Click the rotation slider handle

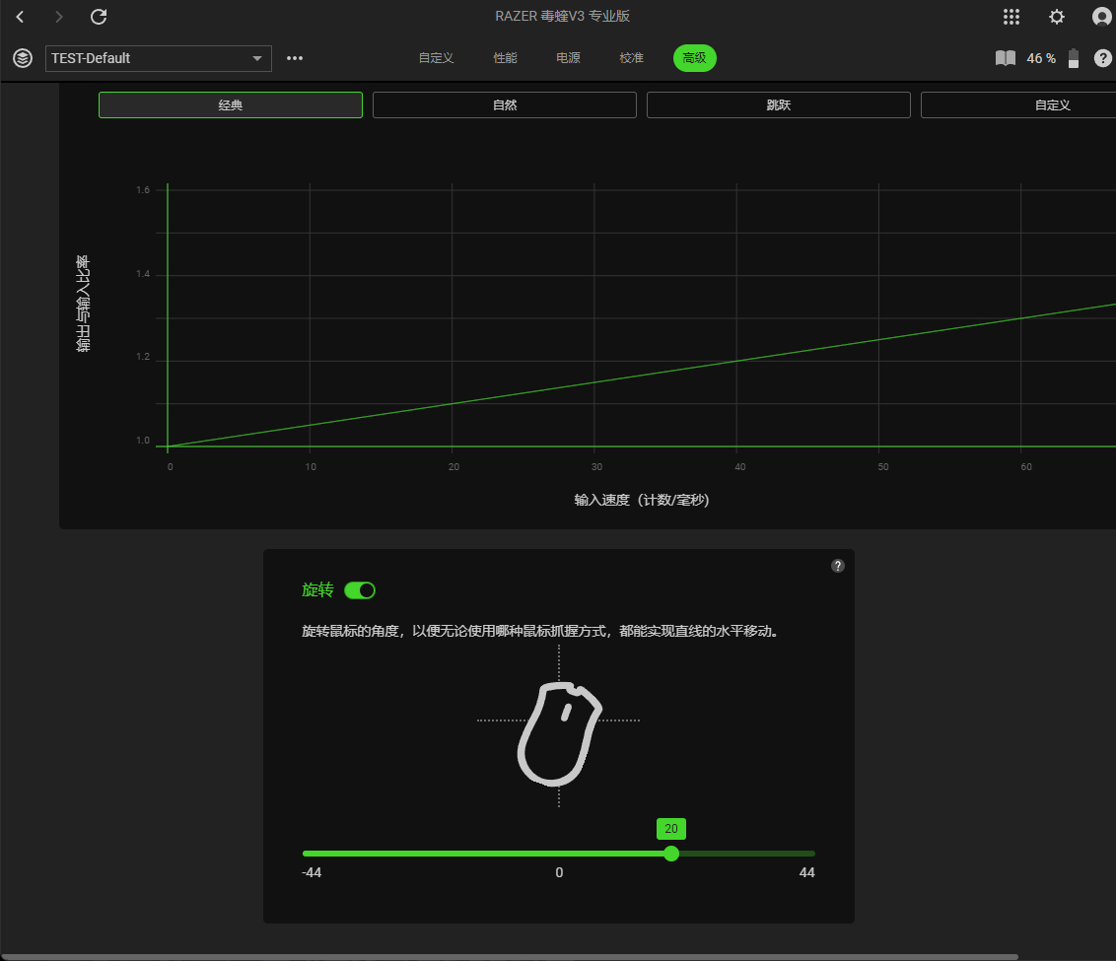(x=671, y=854)
